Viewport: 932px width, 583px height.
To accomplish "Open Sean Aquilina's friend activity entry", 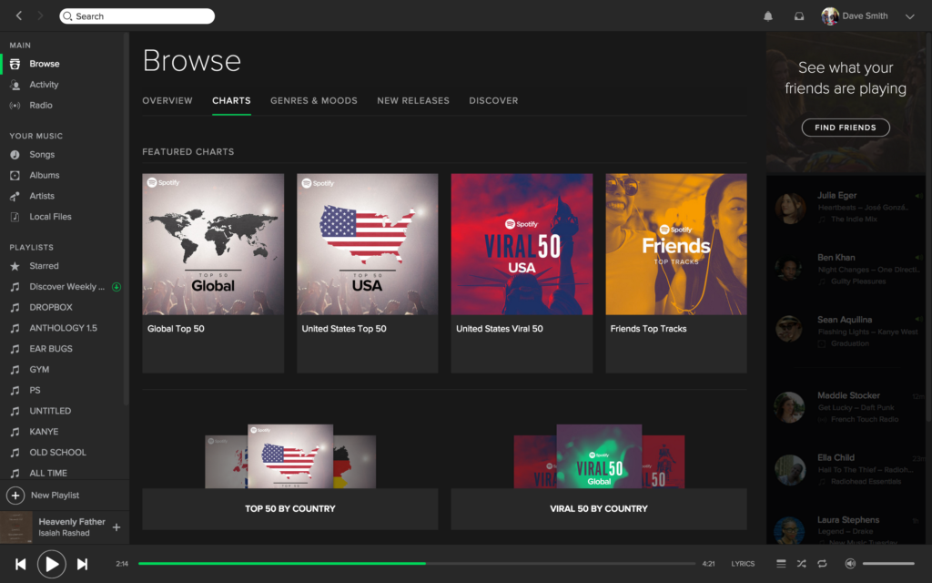I will point(849,332).
